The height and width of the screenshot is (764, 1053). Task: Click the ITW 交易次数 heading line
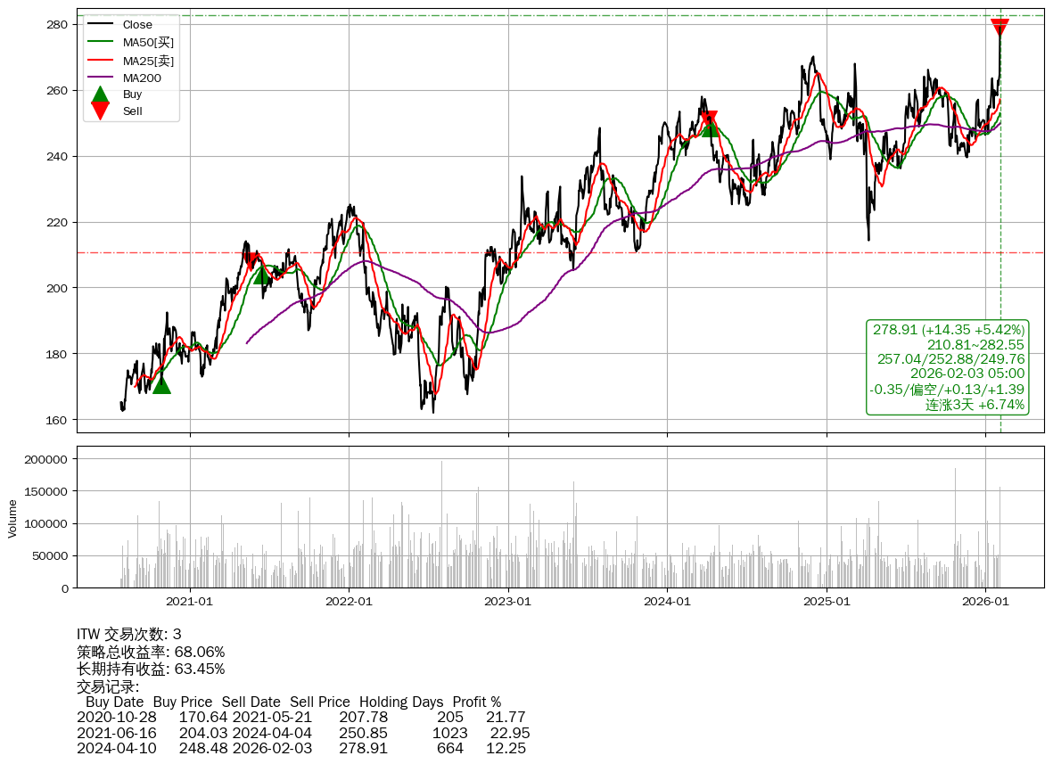(129, 635)
